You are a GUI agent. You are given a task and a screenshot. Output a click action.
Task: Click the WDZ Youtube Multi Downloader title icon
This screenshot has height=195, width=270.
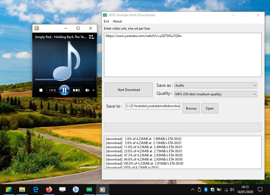pyautogui.click(x=105, y=15)
